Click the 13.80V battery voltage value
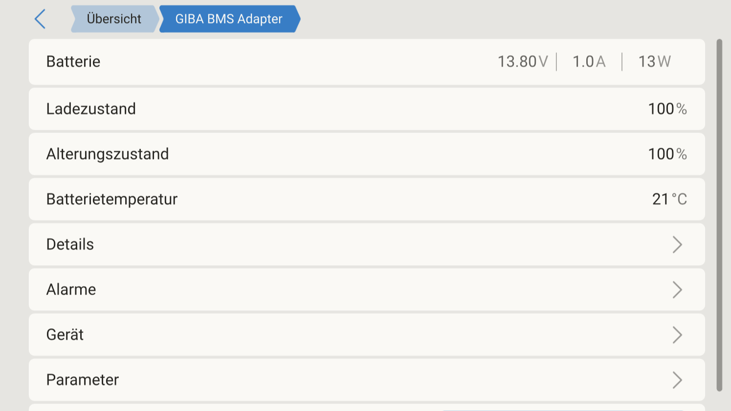The image size is (731, 411). 523,62
